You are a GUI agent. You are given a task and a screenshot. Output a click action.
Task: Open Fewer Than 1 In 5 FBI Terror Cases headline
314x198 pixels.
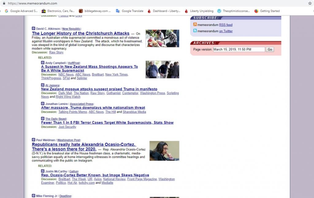(107, 123)
